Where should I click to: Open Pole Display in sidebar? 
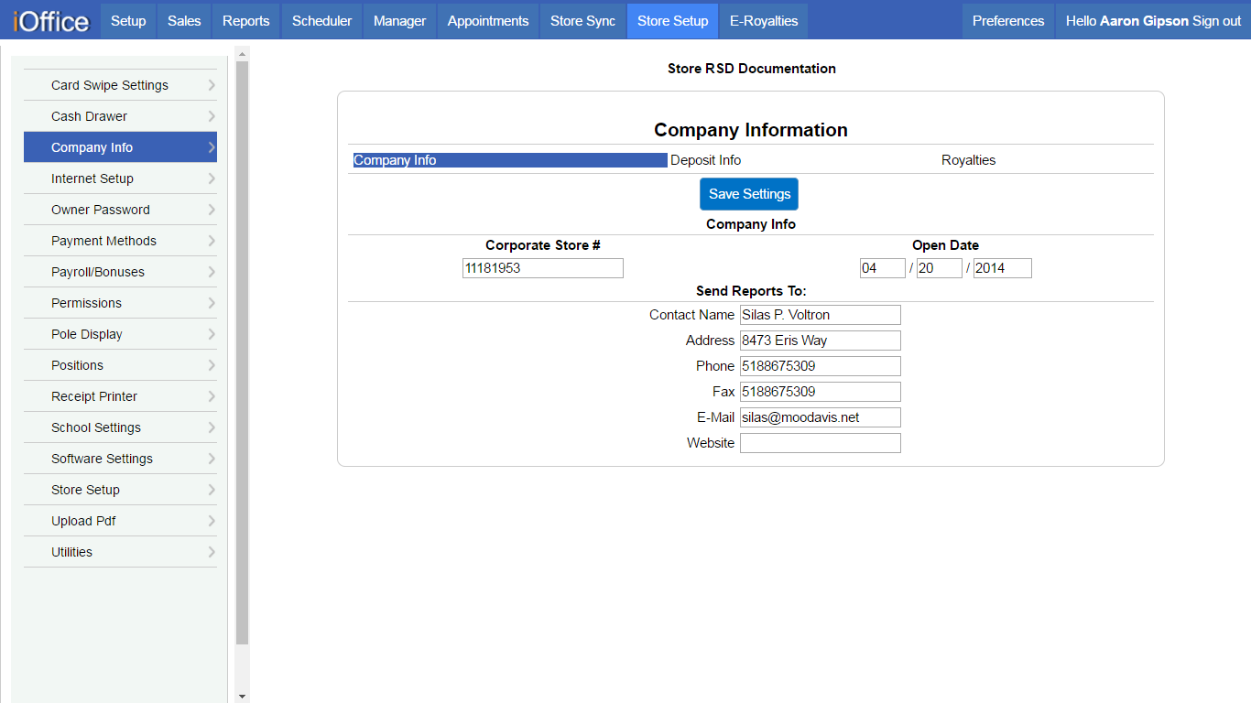[x=120, y=334]
